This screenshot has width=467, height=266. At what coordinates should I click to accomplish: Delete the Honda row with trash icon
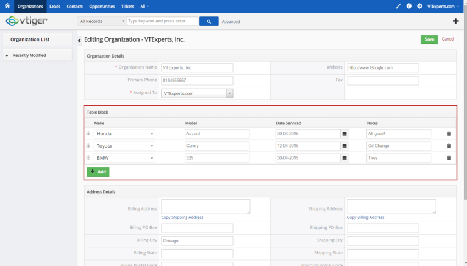click(x=448, y=134)
